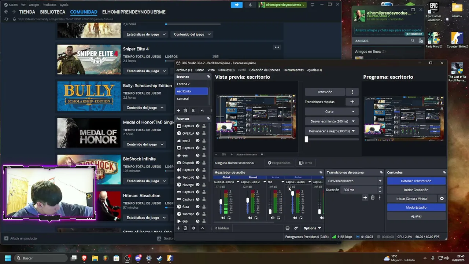The height and width of the screenshot is (264, 469).
Task: Search friends with magnifier in Amigos panel
Action: (x=413, y=41)
